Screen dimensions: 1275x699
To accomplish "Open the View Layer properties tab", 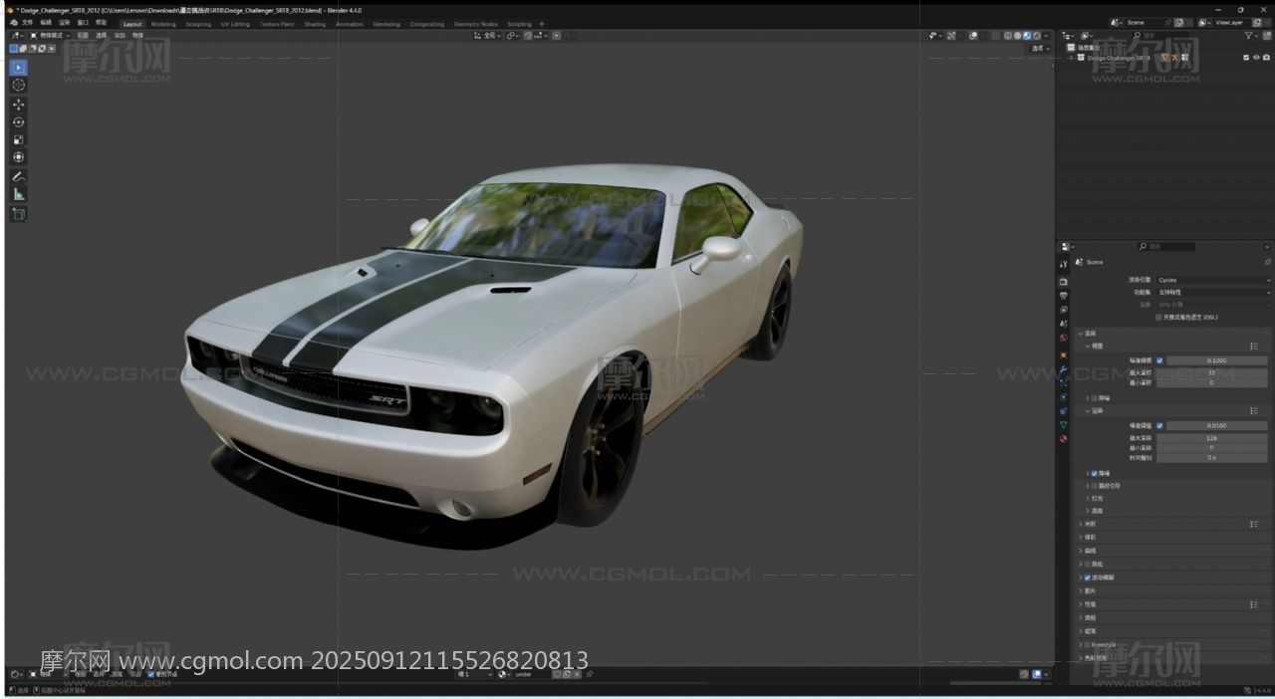I will [1064, 310].
